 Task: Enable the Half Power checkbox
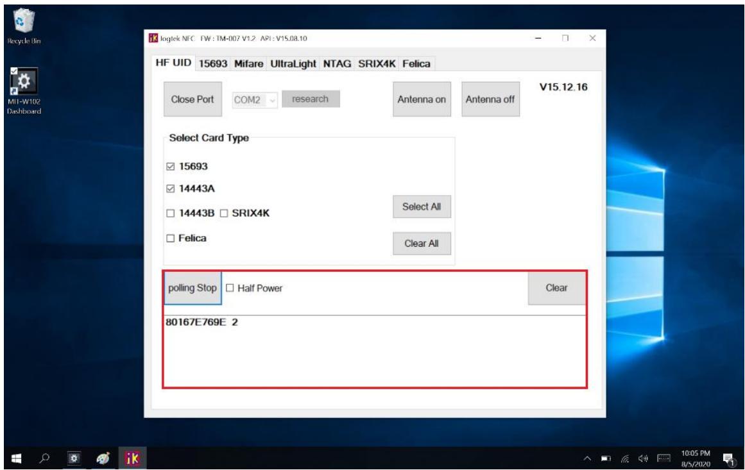coord(230,289)
